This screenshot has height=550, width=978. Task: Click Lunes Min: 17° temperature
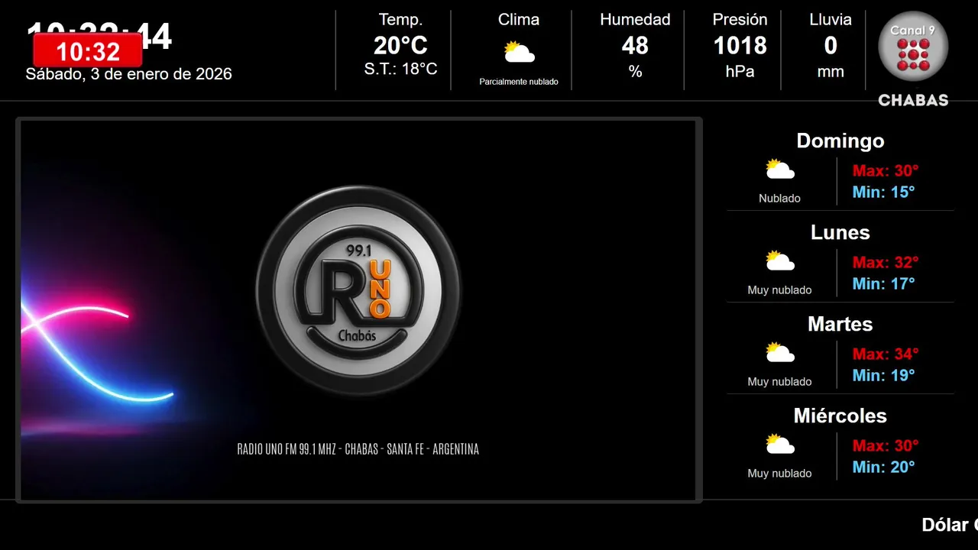pyautogui.click(x=883, y=283)
